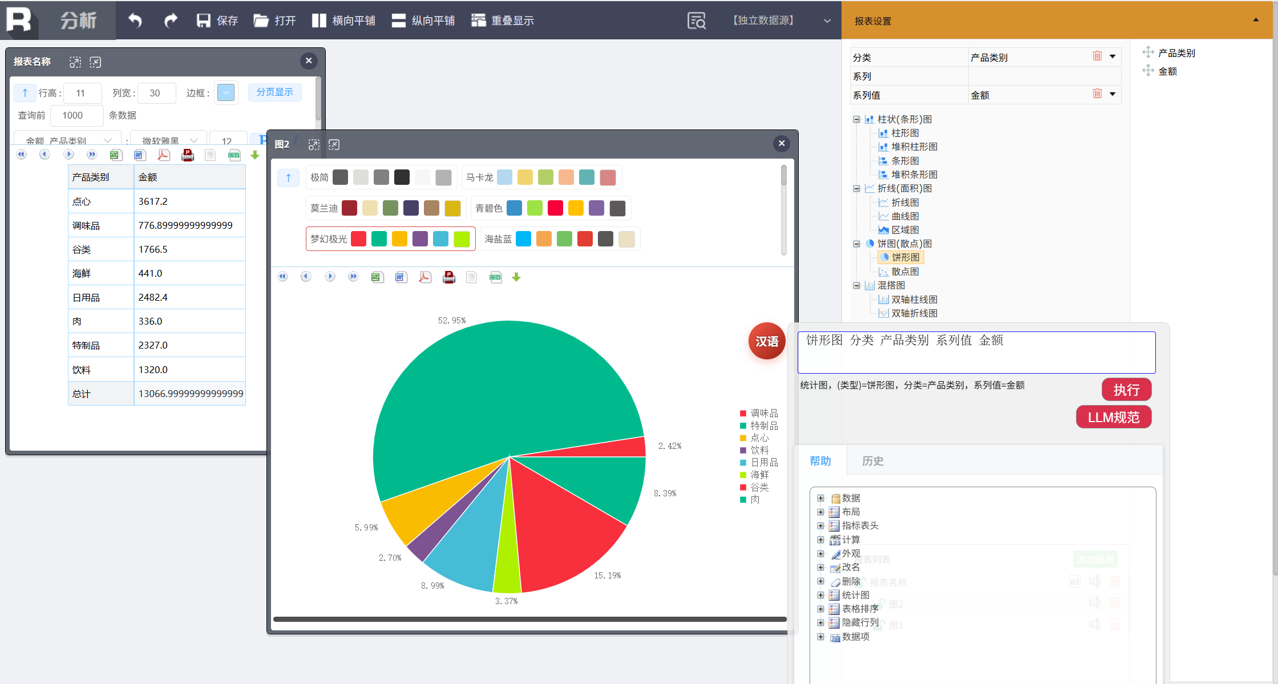Click Excel export icon in report table toolbar

click(x=116, y=155)
